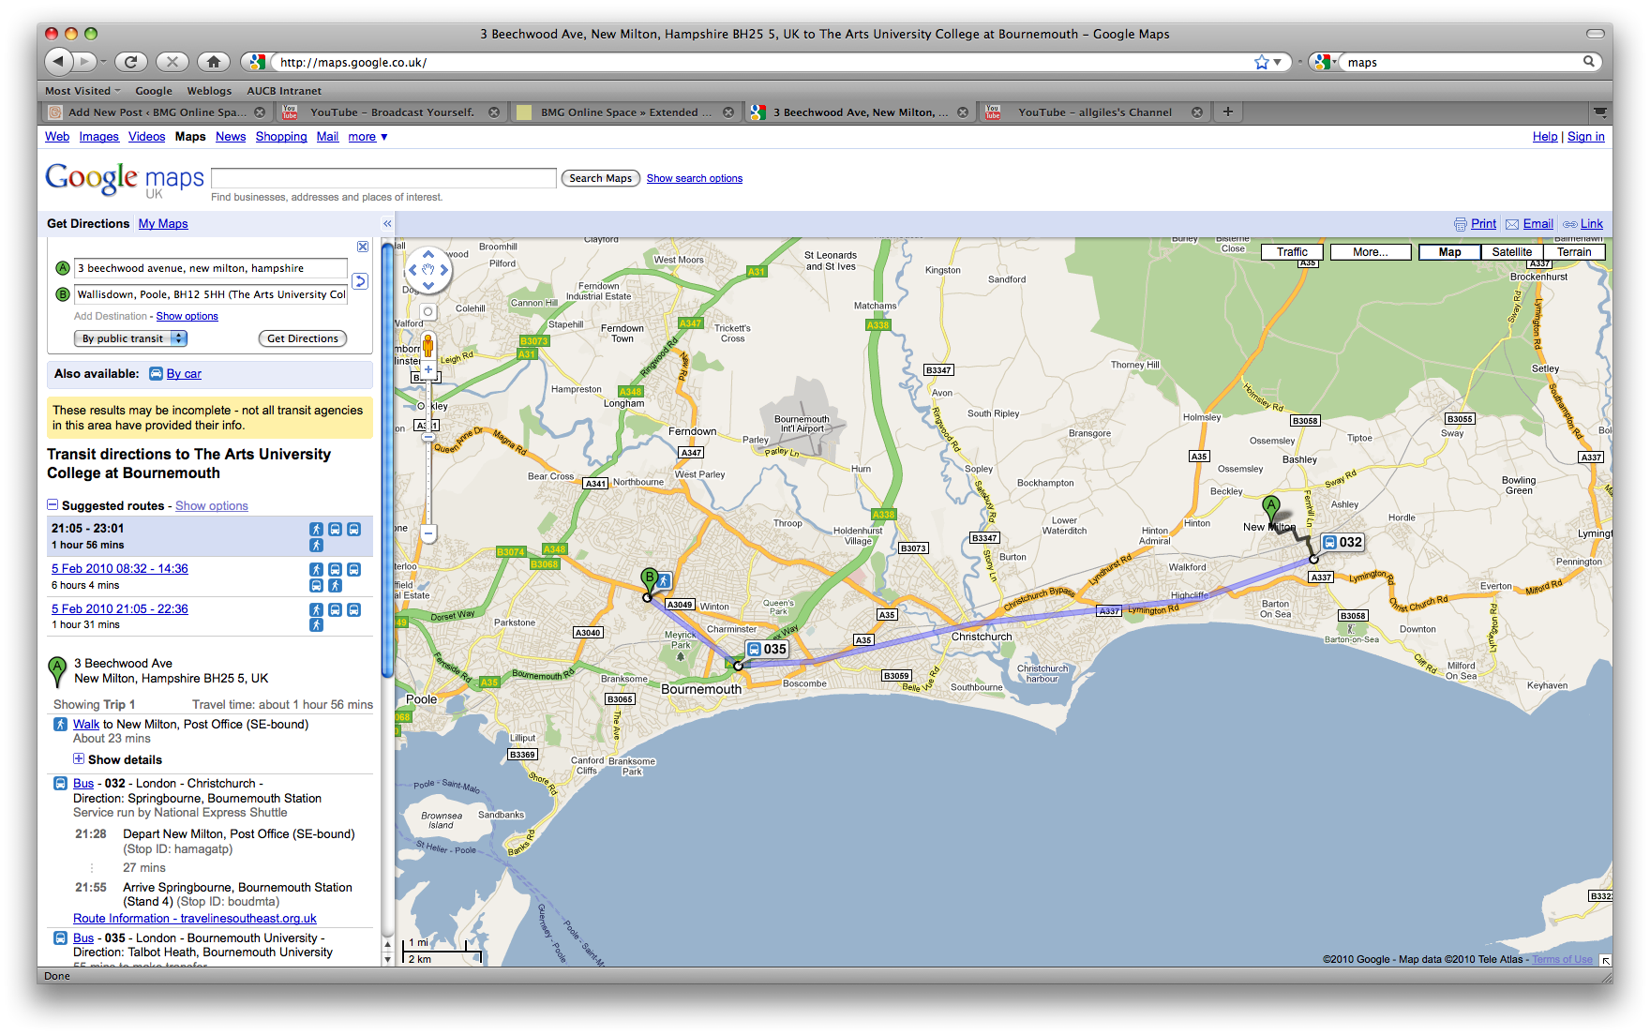The image size is (1650, 1035).
Task: Pan the map down with the arrow control
Action: coord(428,286)
